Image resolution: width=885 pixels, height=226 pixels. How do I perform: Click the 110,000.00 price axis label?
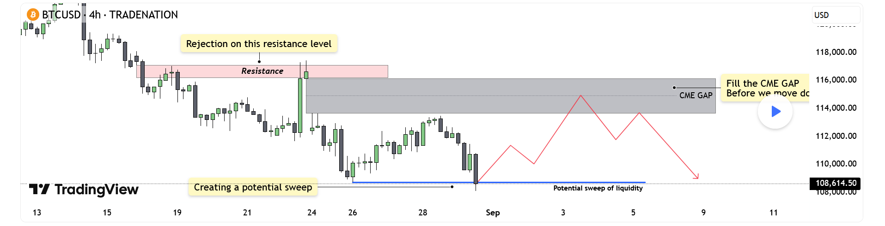pos(836,164)
